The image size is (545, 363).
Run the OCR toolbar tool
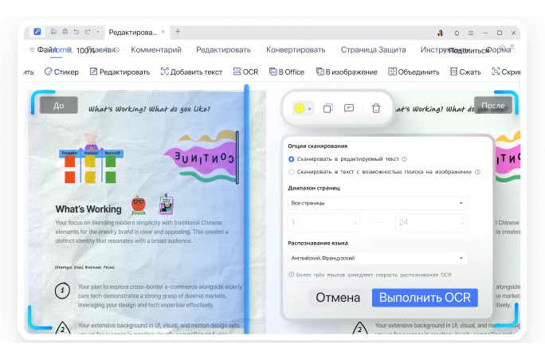click(245, 72)
